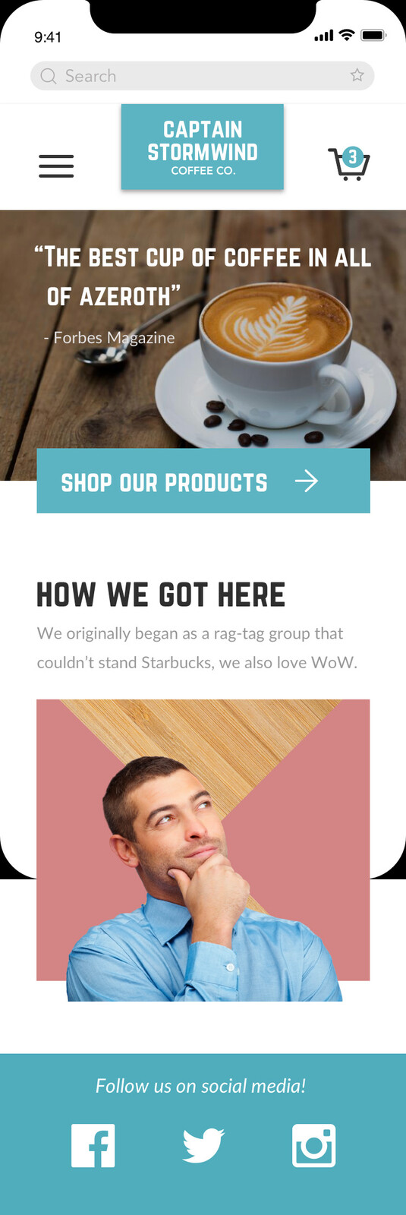Tap the cart item count badge

pos(352,157)
